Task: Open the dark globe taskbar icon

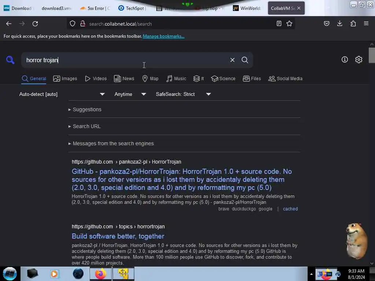Action: point(78,274)
